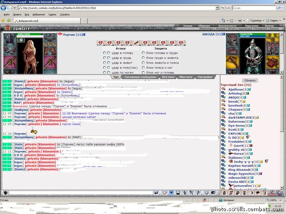Viewport: 286px width, 214px height.
Task: Focus the address bar URL field
Action: [117, 8]
